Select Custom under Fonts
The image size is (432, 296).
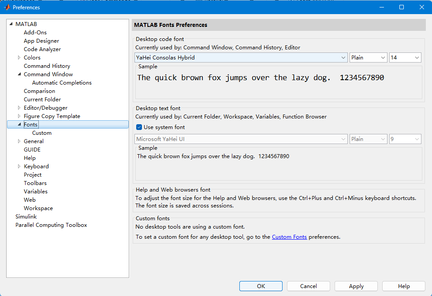point(42,133)
